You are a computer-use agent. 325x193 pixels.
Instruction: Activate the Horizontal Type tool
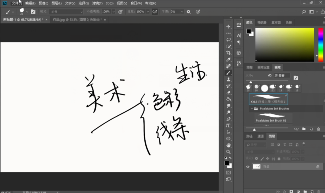coord(228,126)
